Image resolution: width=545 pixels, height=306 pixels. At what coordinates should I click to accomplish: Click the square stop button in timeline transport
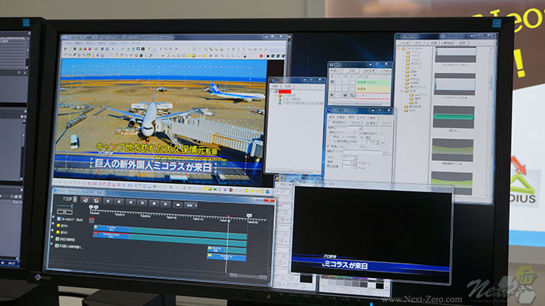coord(154,203)
